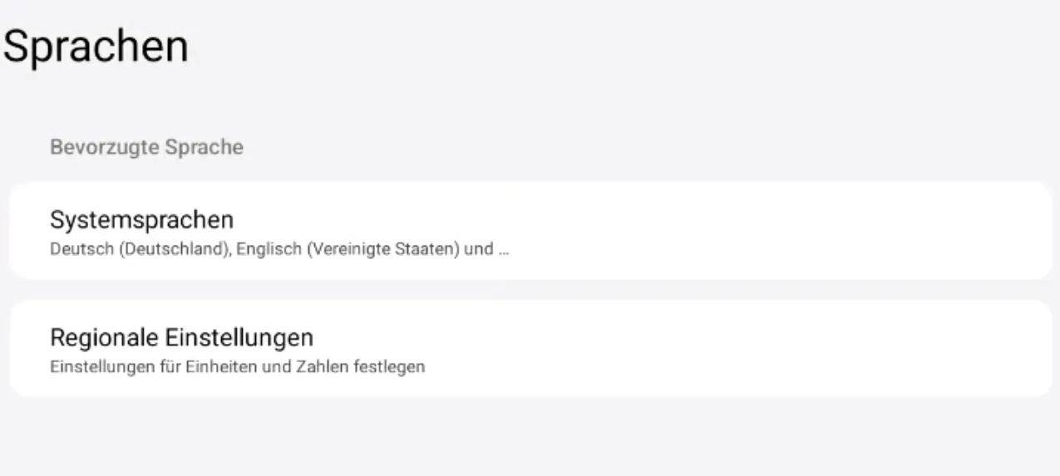Click the word 'Deutsch' in the Systemsprachen subtitle
The width and height of the screenshot is (1060, 476).
[x=81, y=249]
